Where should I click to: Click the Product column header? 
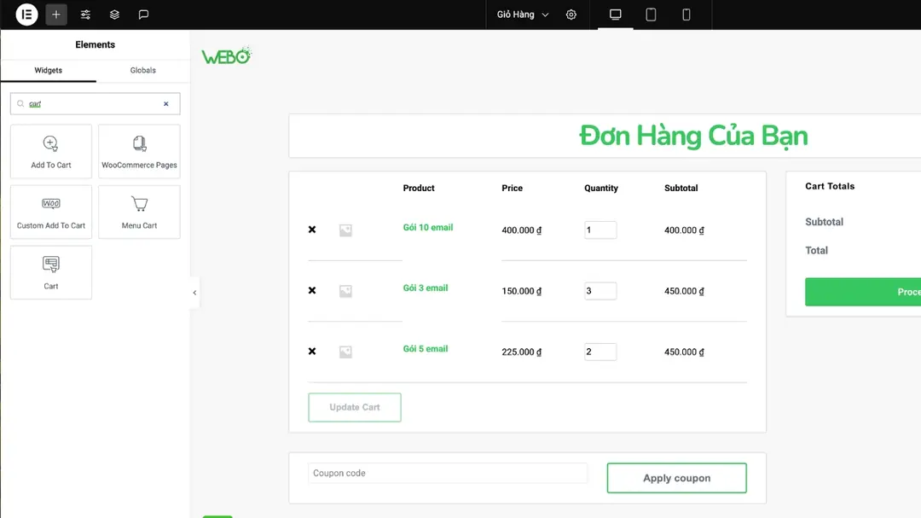pos(419,188)
